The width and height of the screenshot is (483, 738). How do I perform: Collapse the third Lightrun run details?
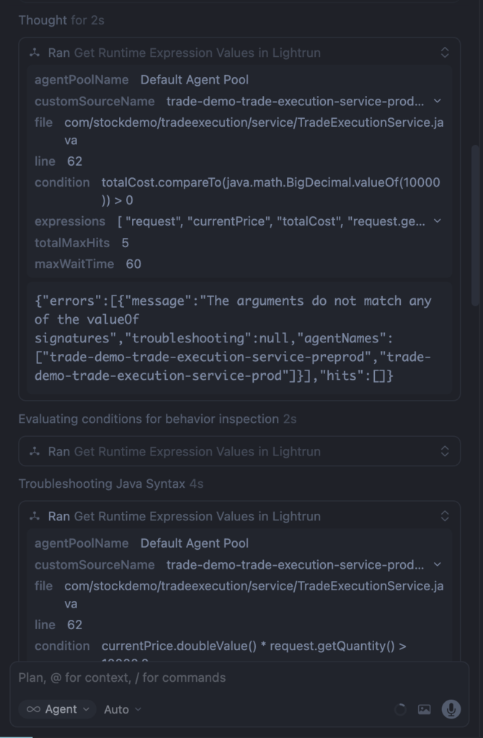coord(445,516)
